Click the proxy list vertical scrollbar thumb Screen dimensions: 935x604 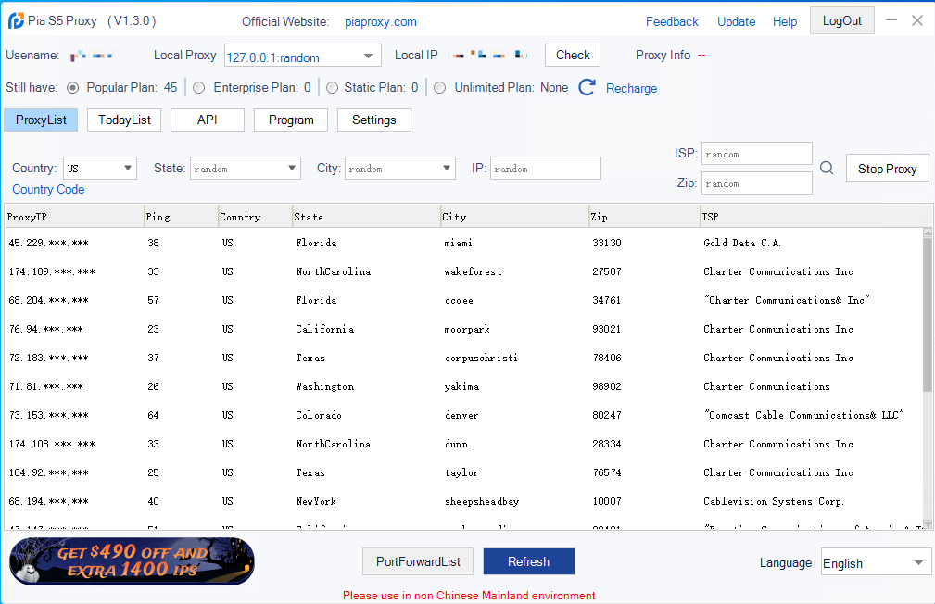[x=928, y=315]
